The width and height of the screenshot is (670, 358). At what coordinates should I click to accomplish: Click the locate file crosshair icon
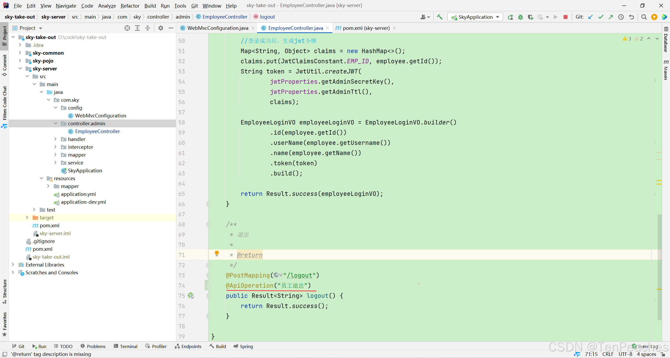[x=127, y=28]
